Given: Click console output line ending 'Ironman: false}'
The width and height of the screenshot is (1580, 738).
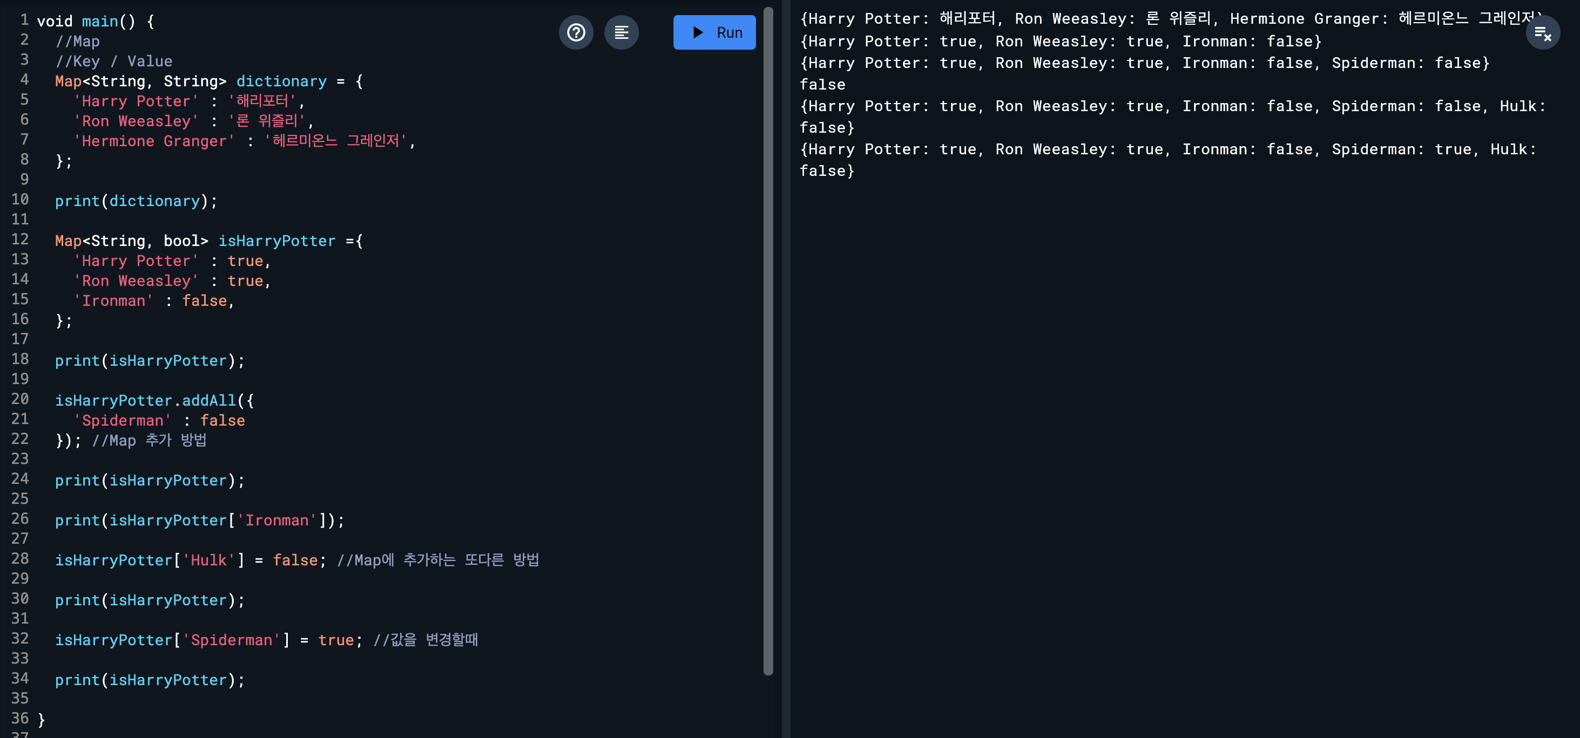Looking at the screenshot, I should [x=1061, y=42].
